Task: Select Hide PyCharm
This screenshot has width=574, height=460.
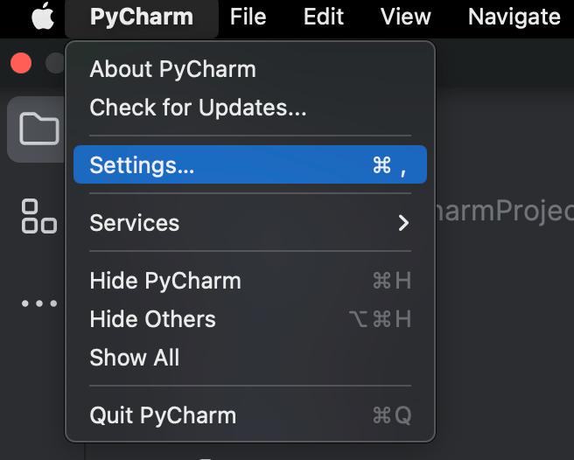Action: tap(165, 281)
